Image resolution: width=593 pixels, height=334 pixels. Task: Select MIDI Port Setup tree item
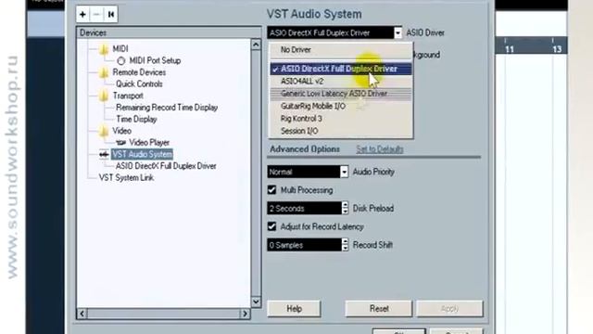(x=155, y=60)
